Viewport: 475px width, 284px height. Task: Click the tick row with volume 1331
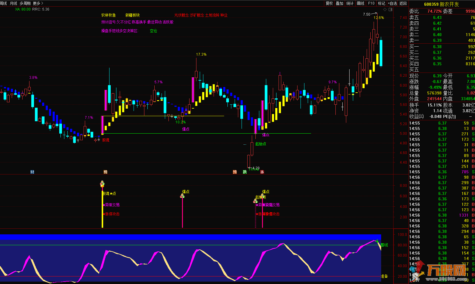click(442, 215)
